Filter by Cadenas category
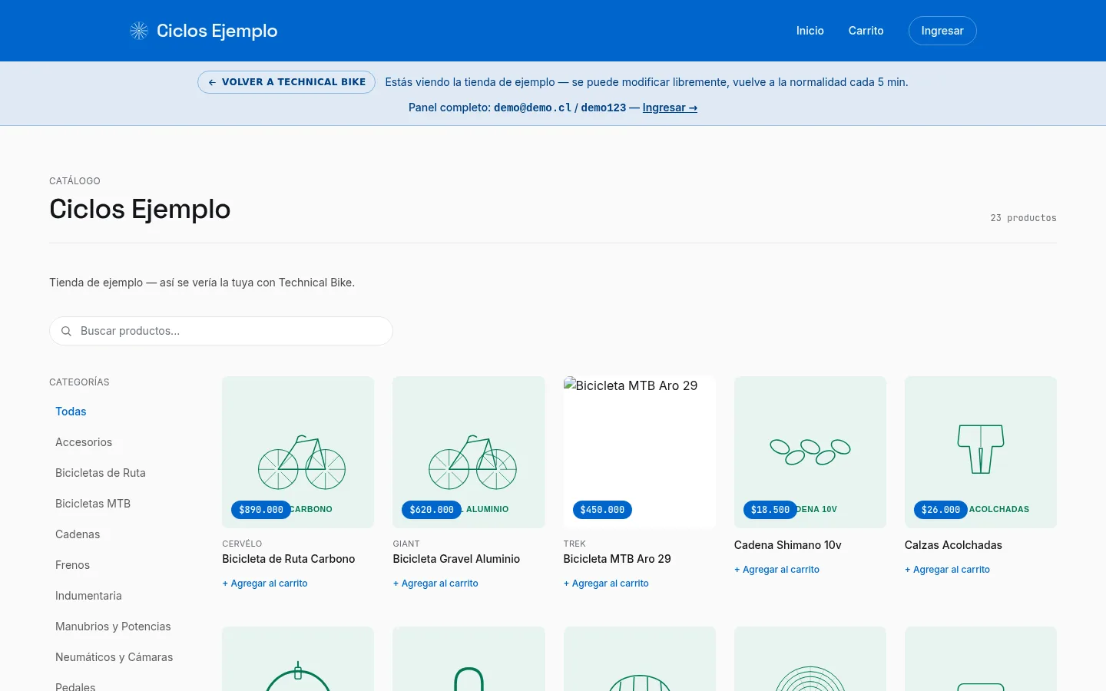Screen dimensions: 1106x691 click(78, 534)
